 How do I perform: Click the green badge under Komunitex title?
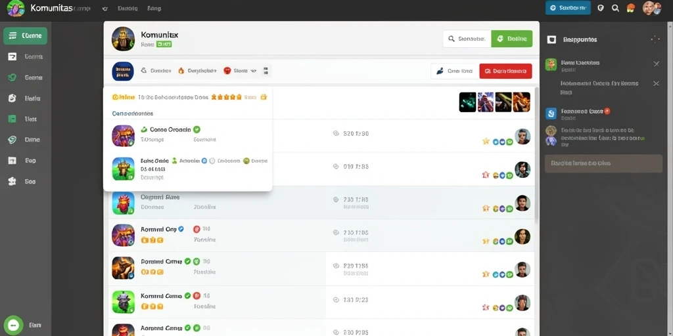coord(164,44)
